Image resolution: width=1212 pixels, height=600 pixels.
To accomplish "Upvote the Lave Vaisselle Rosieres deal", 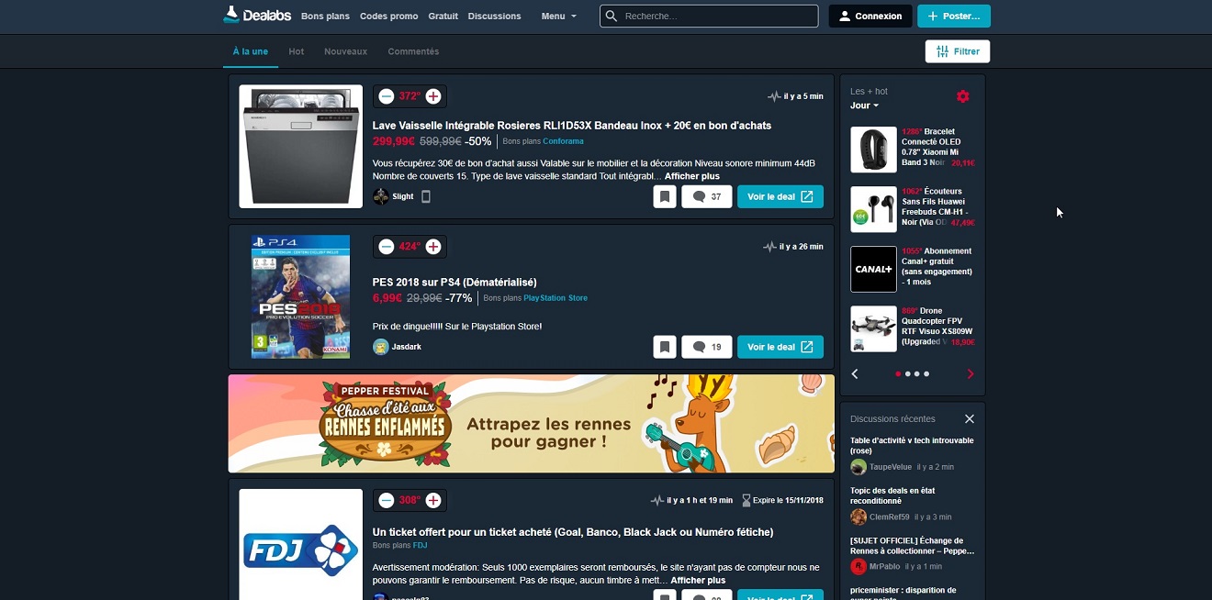I will coord(433,95).
